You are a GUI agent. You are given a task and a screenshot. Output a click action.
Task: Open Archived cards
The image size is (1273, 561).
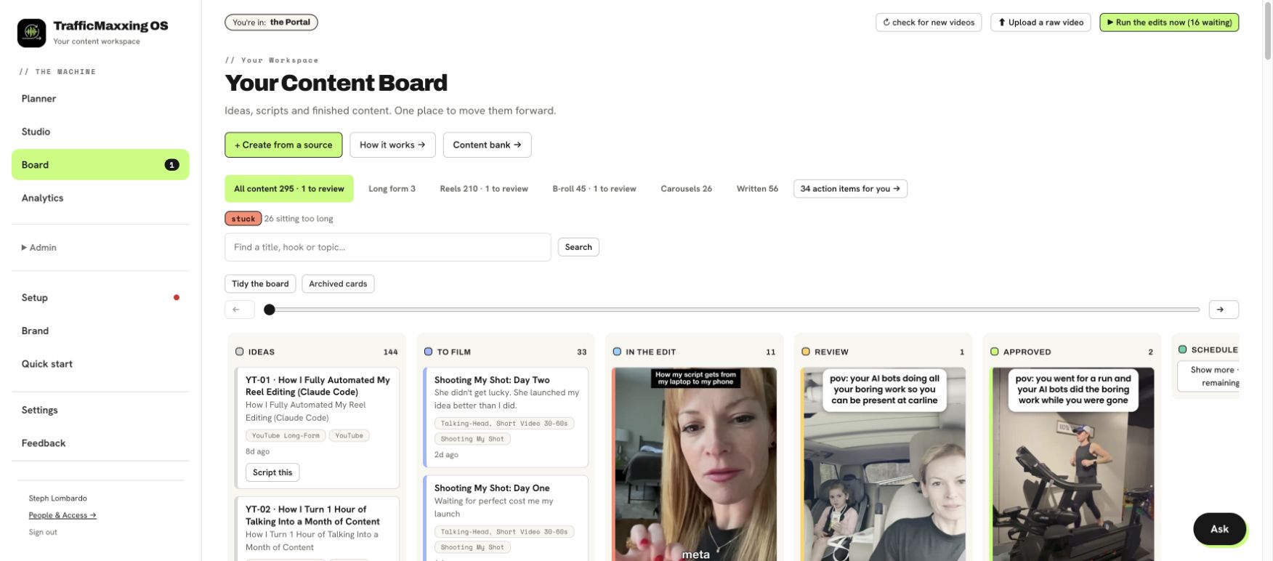click(338, 284)
